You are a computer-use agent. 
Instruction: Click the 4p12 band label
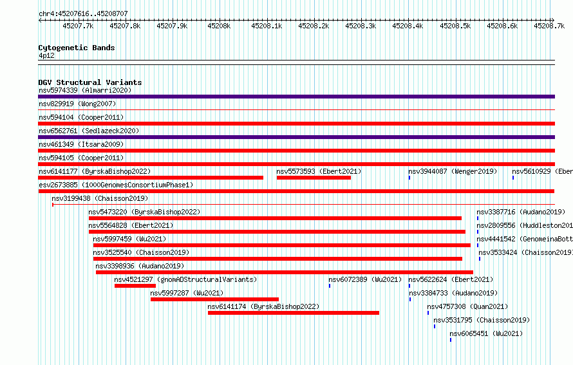[46, 55]
